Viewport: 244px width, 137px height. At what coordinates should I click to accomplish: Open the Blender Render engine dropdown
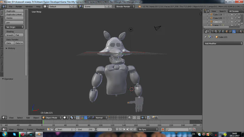(125, 6)
